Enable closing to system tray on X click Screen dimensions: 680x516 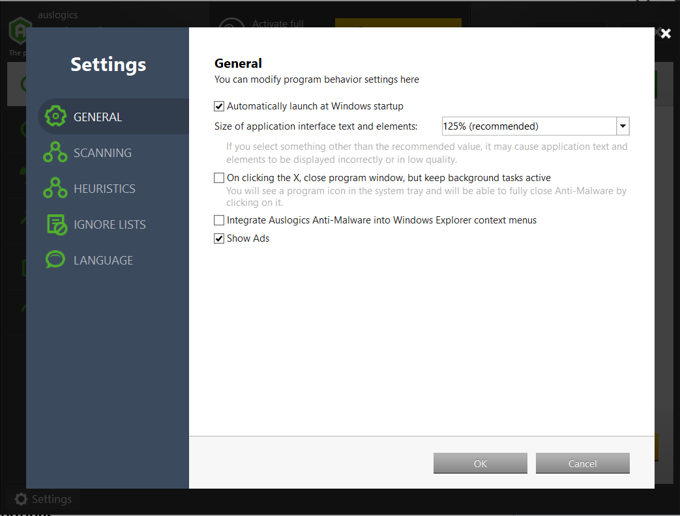pyautogui.click(x=219, y=177)
